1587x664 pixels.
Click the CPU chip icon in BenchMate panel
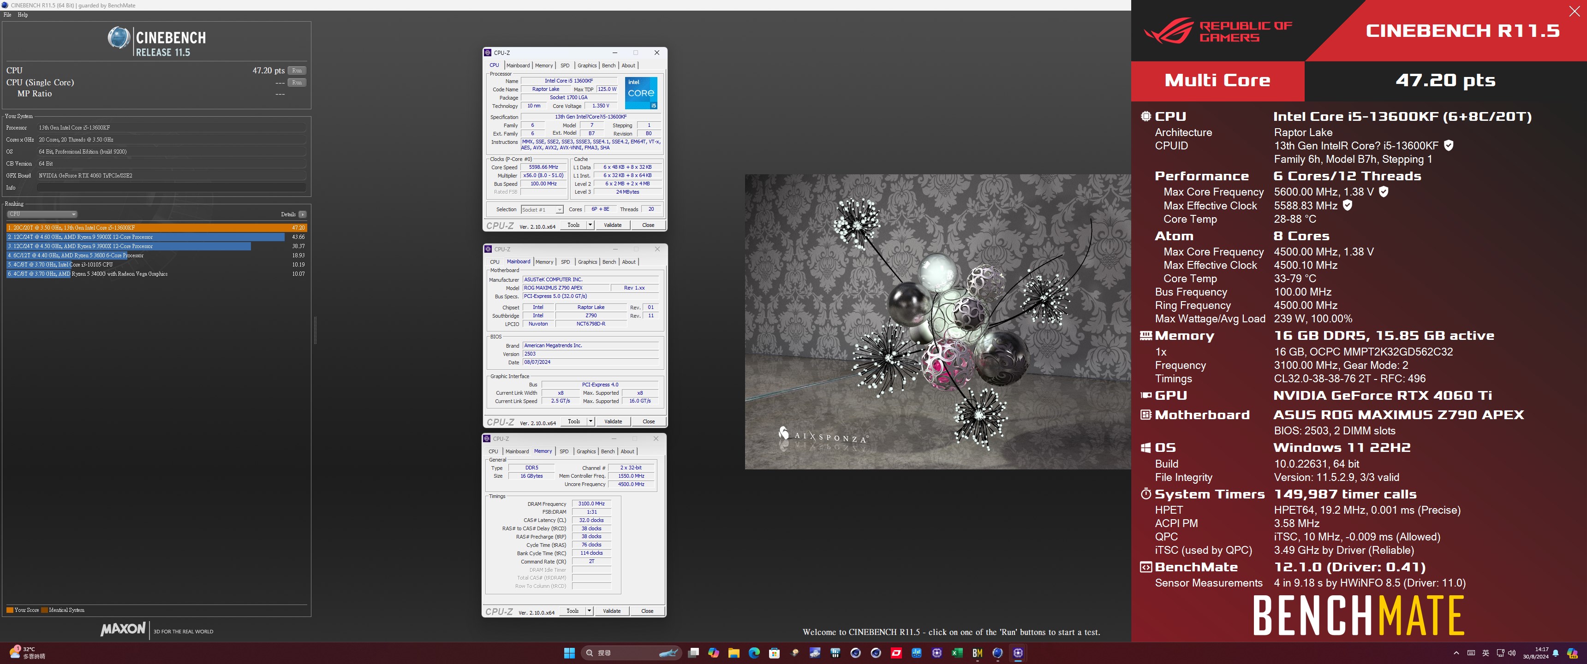pyautogui.click(x=1146, y=116)
